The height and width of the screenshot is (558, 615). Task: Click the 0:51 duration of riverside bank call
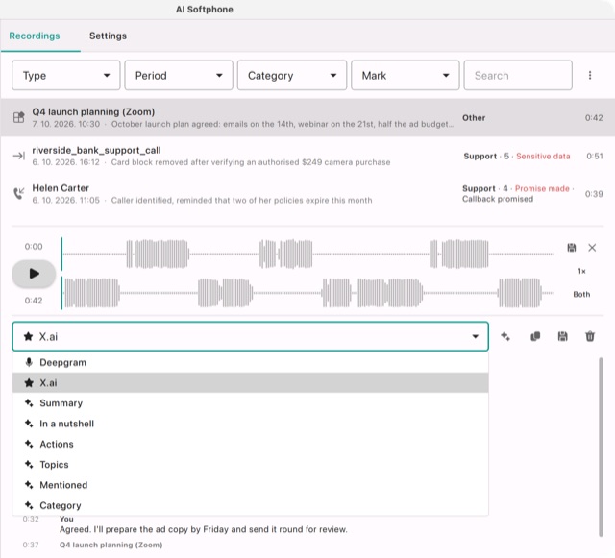pos(595,157)
